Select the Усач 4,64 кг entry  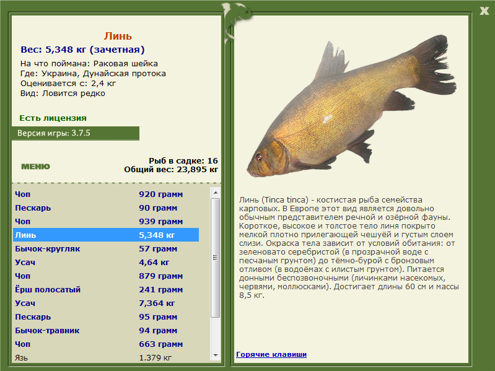tap(106, 262)
